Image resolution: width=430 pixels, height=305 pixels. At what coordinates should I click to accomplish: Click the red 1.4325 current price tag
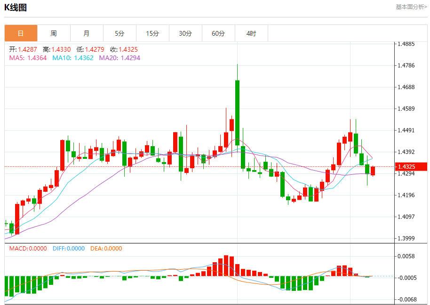411,167
